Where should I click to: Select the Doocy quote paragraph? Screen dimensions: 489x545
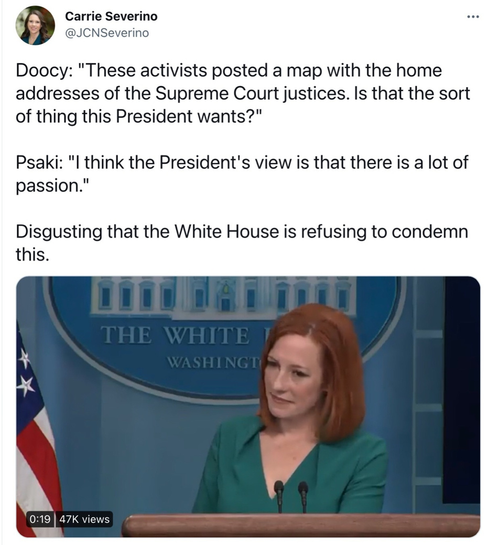coord(243,93)
